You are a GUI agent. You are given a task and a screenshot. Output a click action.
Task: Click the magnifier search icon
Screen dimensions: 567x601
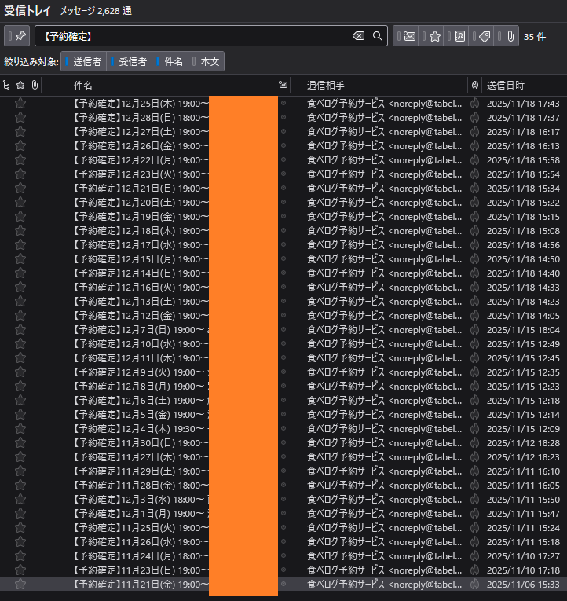pyautogui.click(x=378, y=36)
